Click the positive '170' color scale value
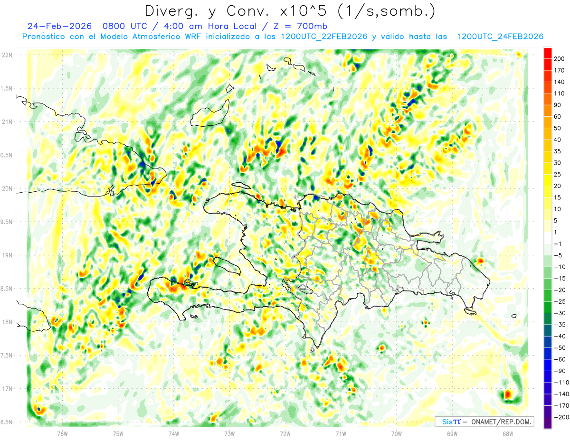This screenshot has width=570, height=440. point(560,70)
